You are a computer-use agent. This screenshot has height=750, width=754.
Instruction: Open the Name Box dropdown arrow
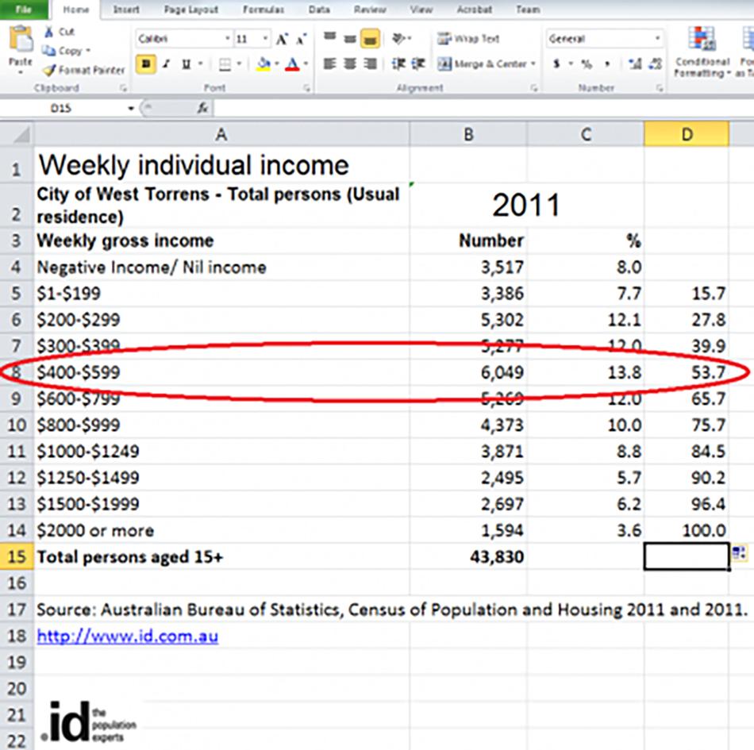click(131, 109)
